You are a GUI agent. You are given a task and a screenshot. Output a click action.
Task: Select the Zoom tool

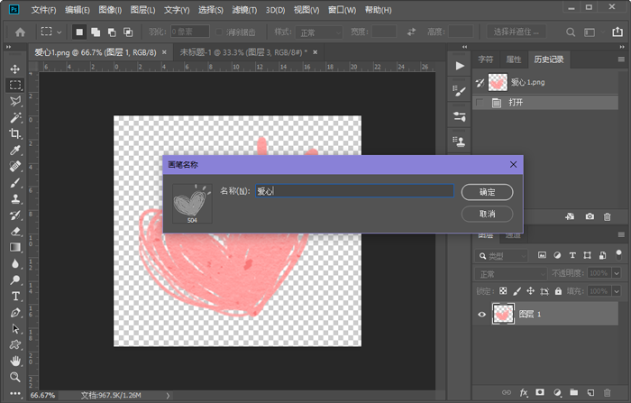click(15, 377)
